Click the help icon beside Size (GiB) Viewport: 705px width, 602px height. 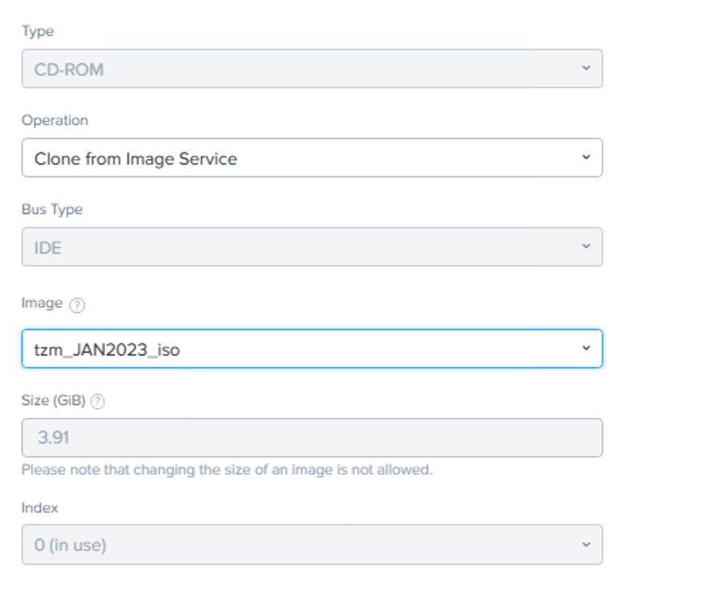click(98, 402)
